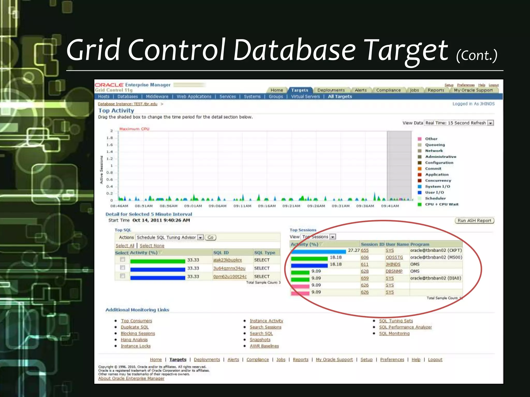Open SQL ID 3u64gznnx34pu
This screenshot has width=530, height=397.
coord(229,268)
